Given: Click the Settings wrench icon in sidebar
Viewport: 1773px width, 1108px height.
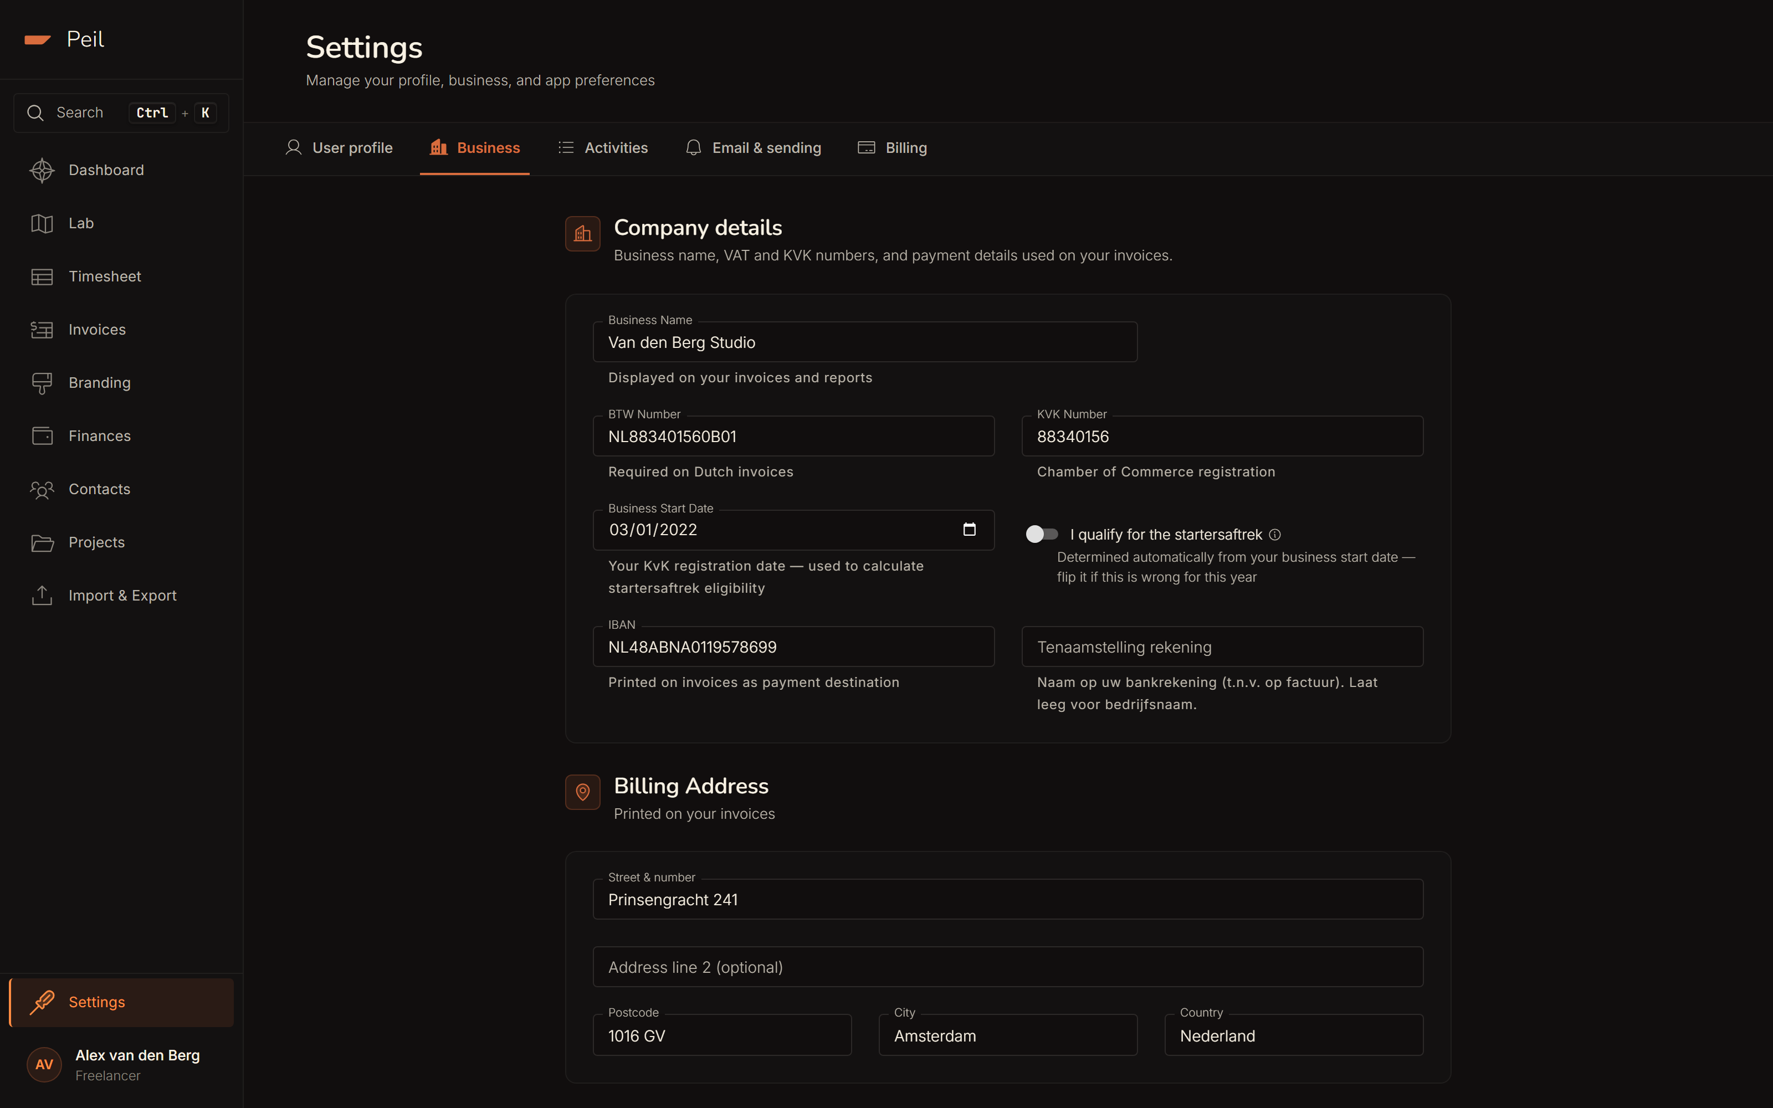Looking at the screenshot, I should pyautogui.click(x=42, y=1002).
